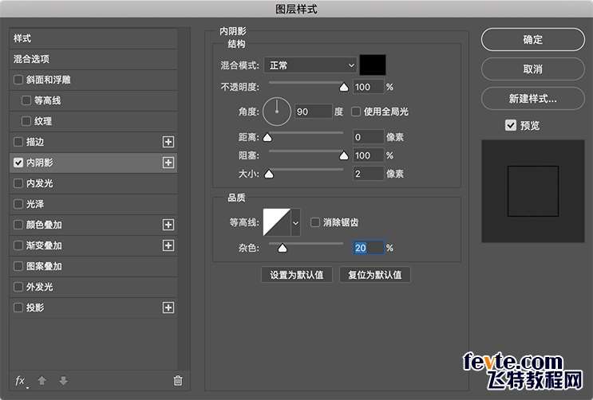Click the move effect up arrow
The height and width of the screenshot is (400, 593).
coord(42,381)
